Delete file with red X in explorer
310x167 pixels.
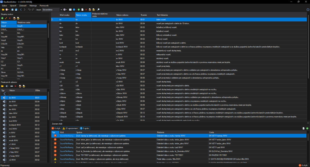(x=15, y=86)
